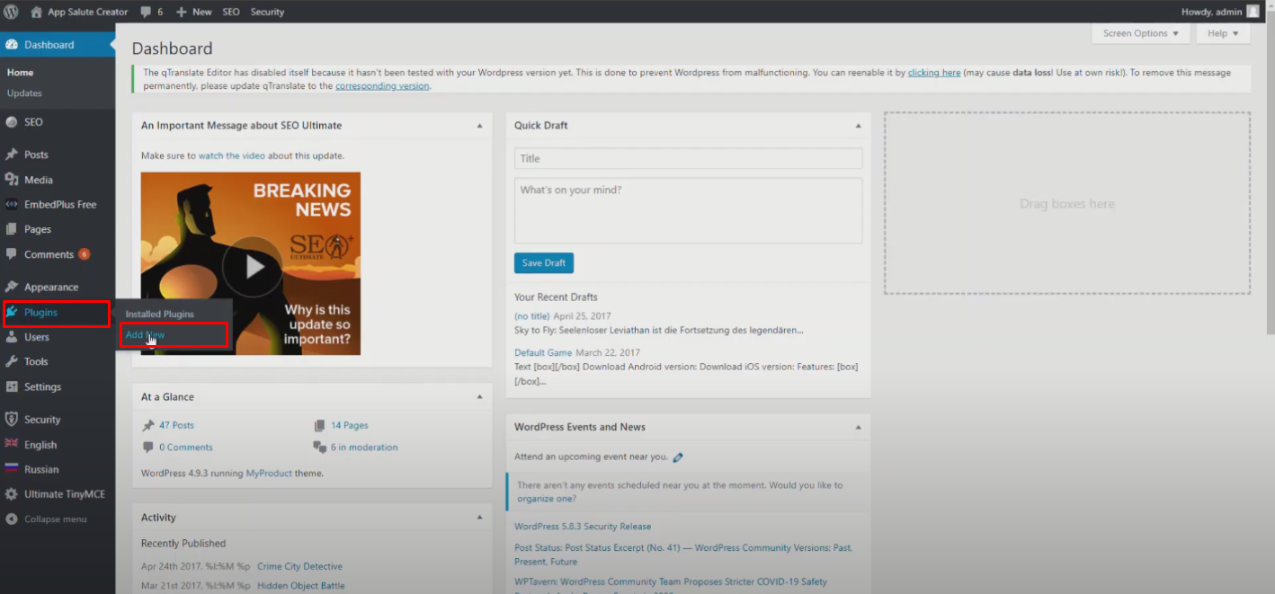Collapse the Quick Draft panel
This screenshot has height=594, width=1275.
point(858,126)
